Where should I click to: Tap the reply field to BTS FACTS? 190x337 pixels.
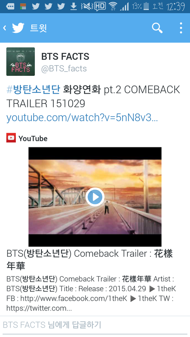click(x=95, y=325)
